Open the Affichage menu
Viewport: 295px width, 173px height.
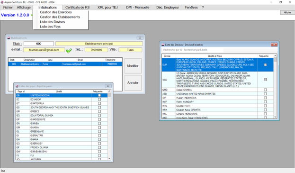(24, 7)
